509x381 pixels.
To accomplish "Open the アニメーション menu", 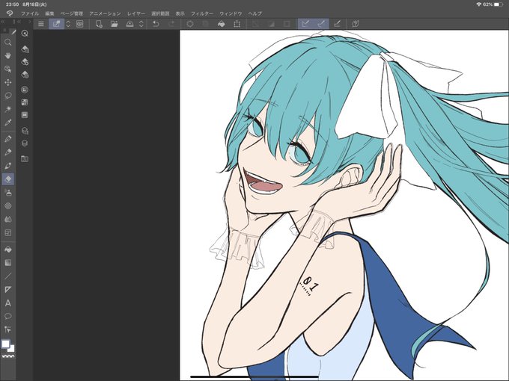I will [105, 13].
